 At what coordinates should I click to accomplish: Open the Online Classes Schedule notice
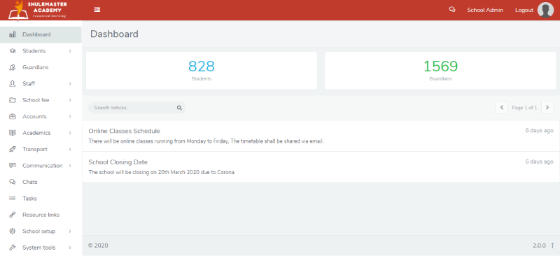[125, 131]
